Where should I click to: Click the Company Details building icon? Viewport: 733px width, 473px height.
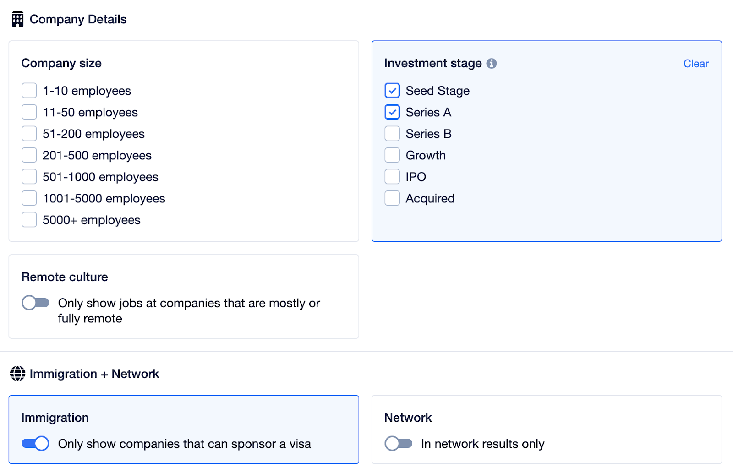pos(17,19)
